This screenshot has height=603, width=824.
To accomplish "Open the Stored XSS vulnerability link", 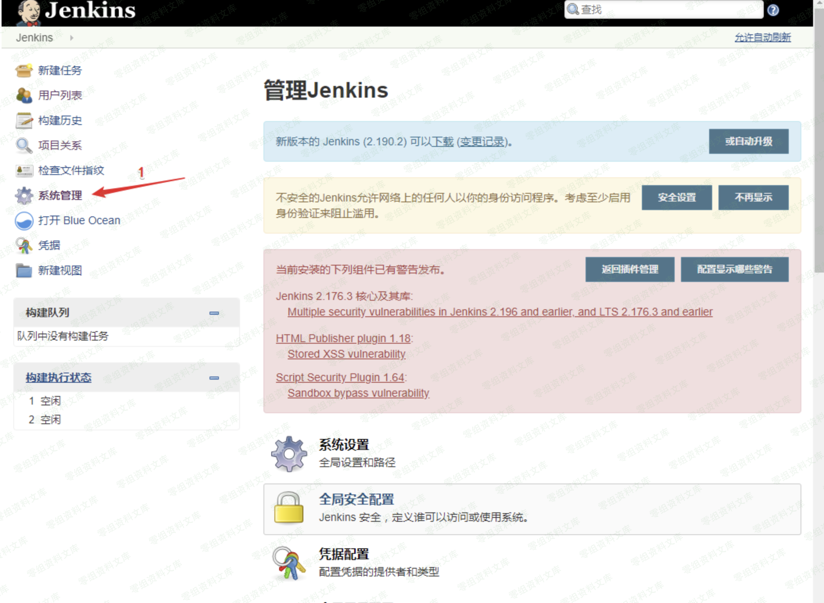I will [346, 354].
